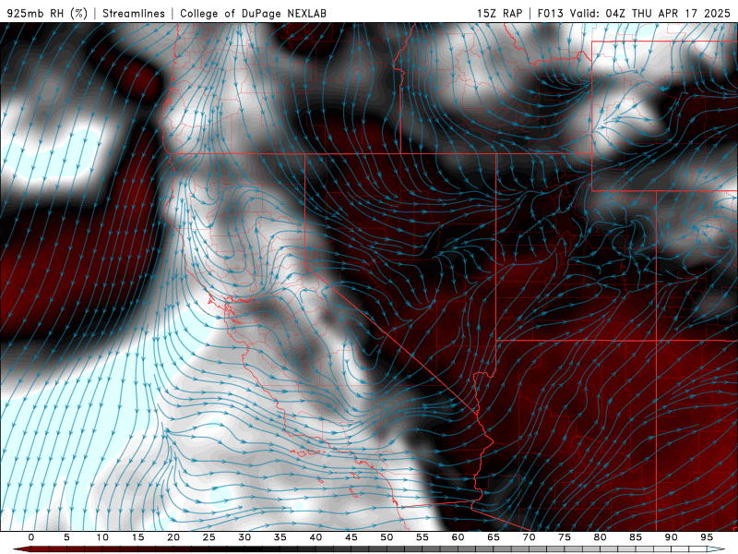The width and height of the screenshot is (738, 554).
Task: Click the colorbar value 85 label
Action: 636,537
